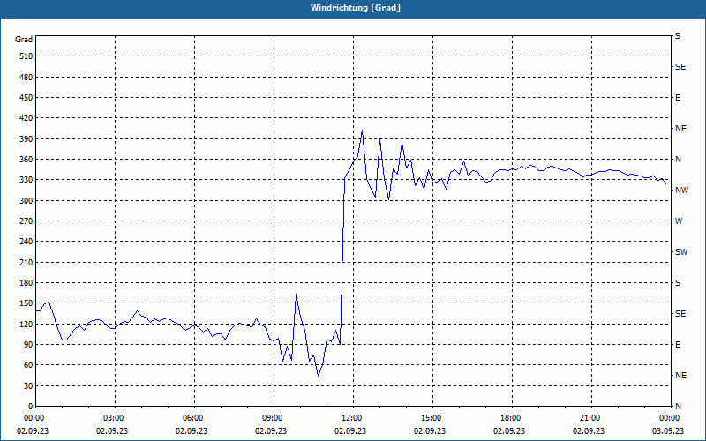This screenshot has width=706, height=441.
Task: Select the 90 value on the left axis
Action: (28, 345)
